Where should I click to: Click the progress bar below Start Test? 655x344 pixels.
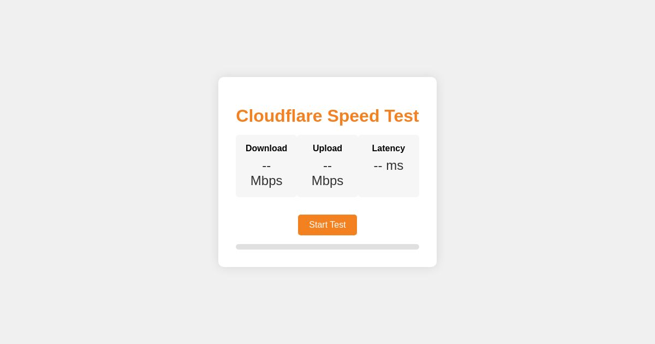point(327,247)
